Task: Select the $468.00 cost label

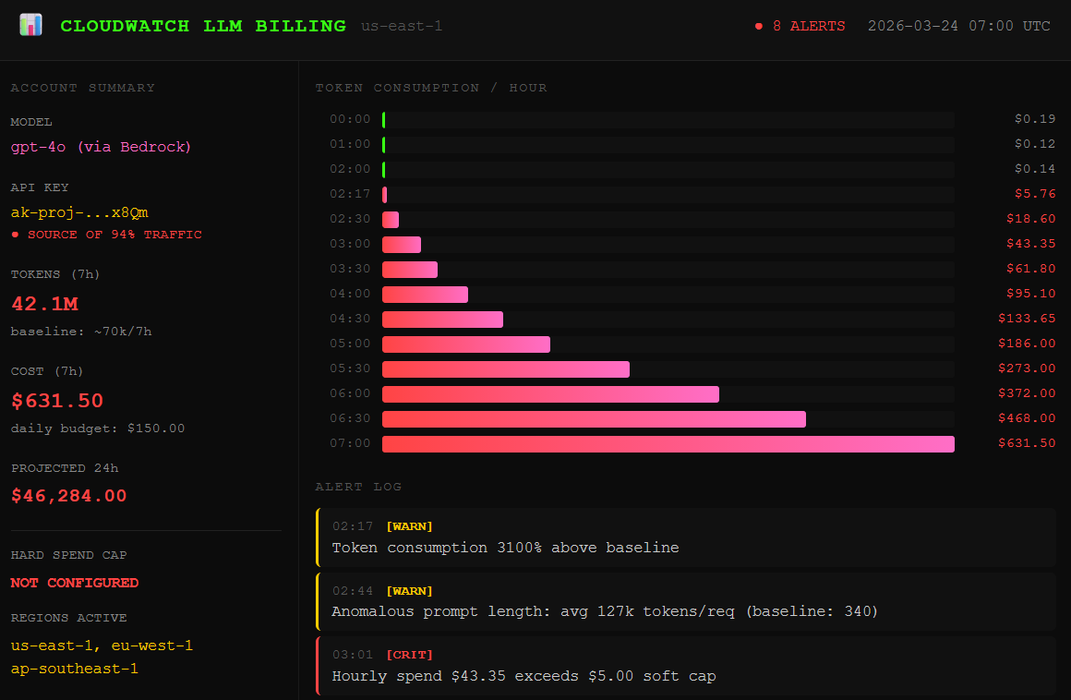Action: pos(1027,418)
